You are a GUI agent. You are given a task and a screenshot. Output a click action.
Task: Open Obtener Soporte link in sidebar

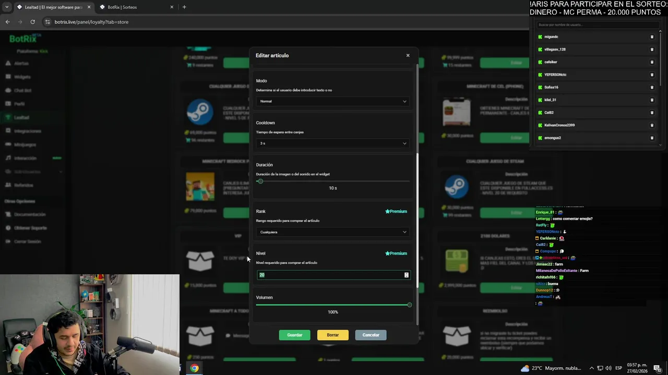point(30,228)
